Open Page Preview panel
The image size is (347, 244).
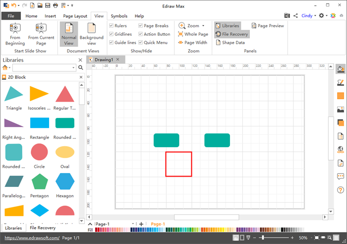[x=268, y=26]
